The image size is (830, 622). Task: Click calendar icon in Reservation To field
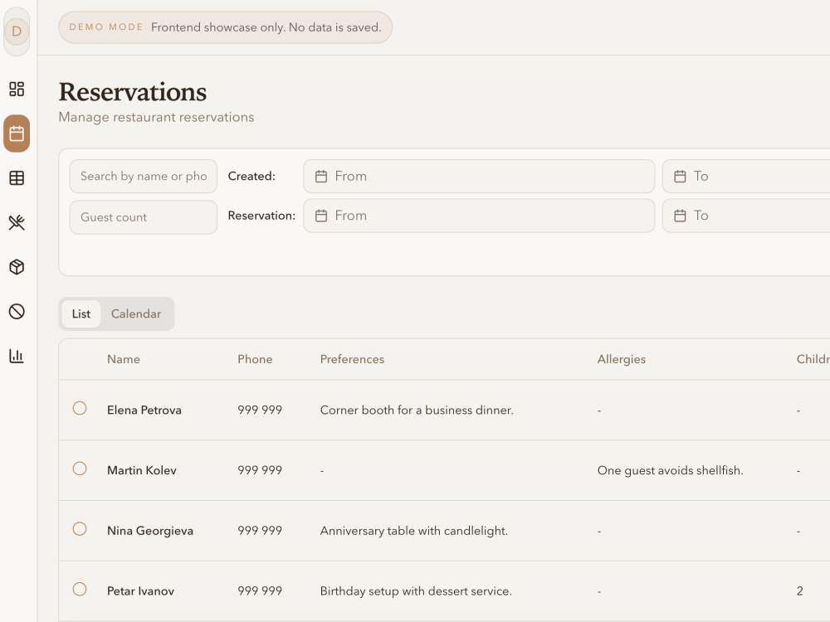[680, 216]
